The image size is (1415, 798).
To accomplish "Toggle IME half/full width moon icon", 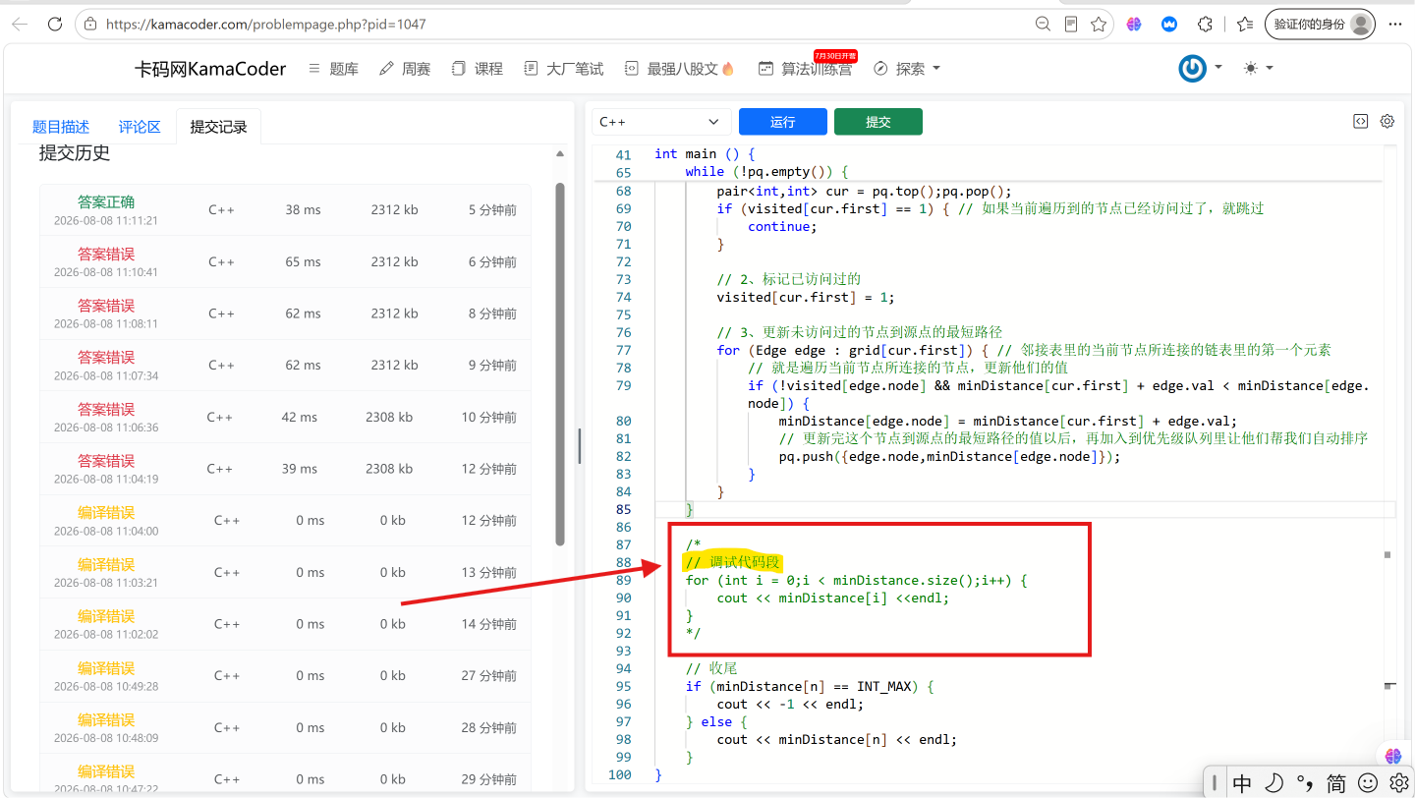I will (1273, 783).
